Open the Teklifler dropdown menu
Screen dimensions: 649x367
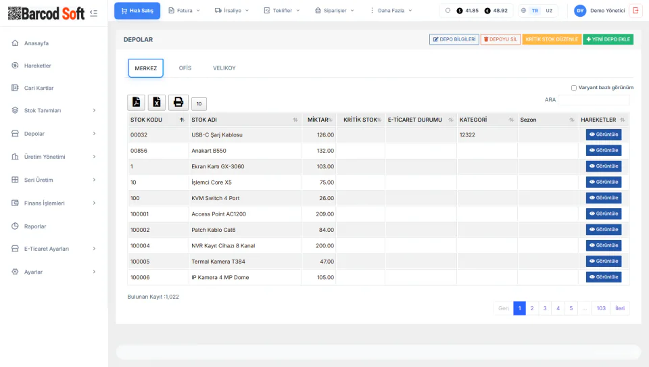coord(282,10)
